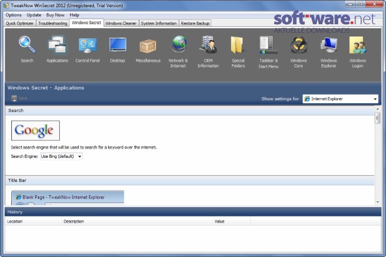Image resolution: width=386 pixels, height=257 pixels.
Task: Close the TweakNow WinSecret window
Action: [x=374, y=4]
